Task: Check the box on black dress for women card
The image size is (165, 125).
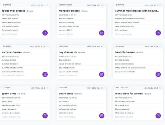Action: point(160,88)
